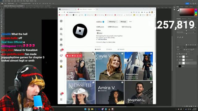The width and height of the screenshot is (198, 111).
Task: Open the Explore compass icon
Action: [61, 39]
